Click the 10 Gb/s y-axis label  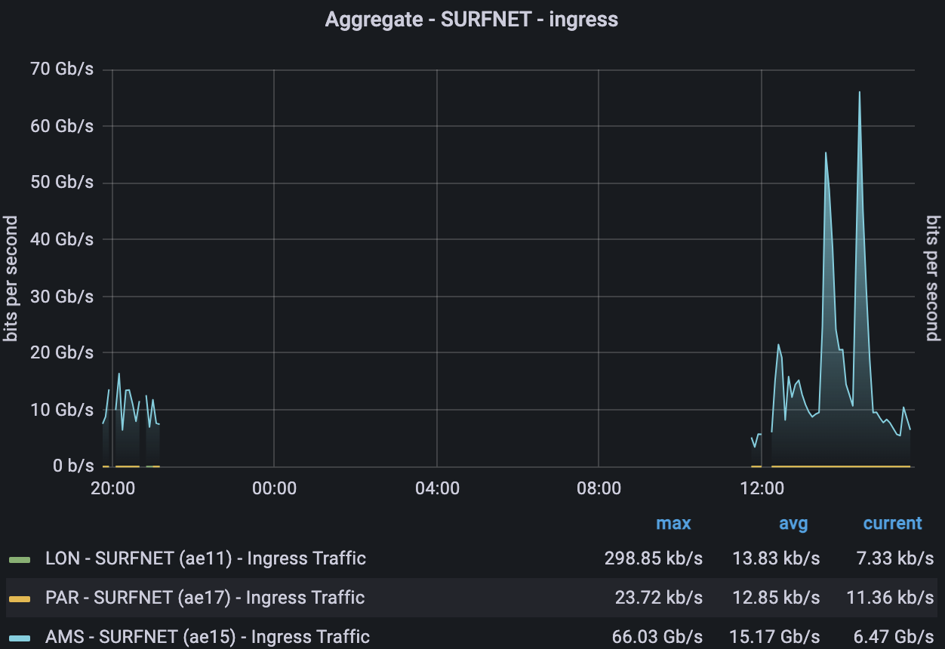pyautogui.click(x=63, y=410)
